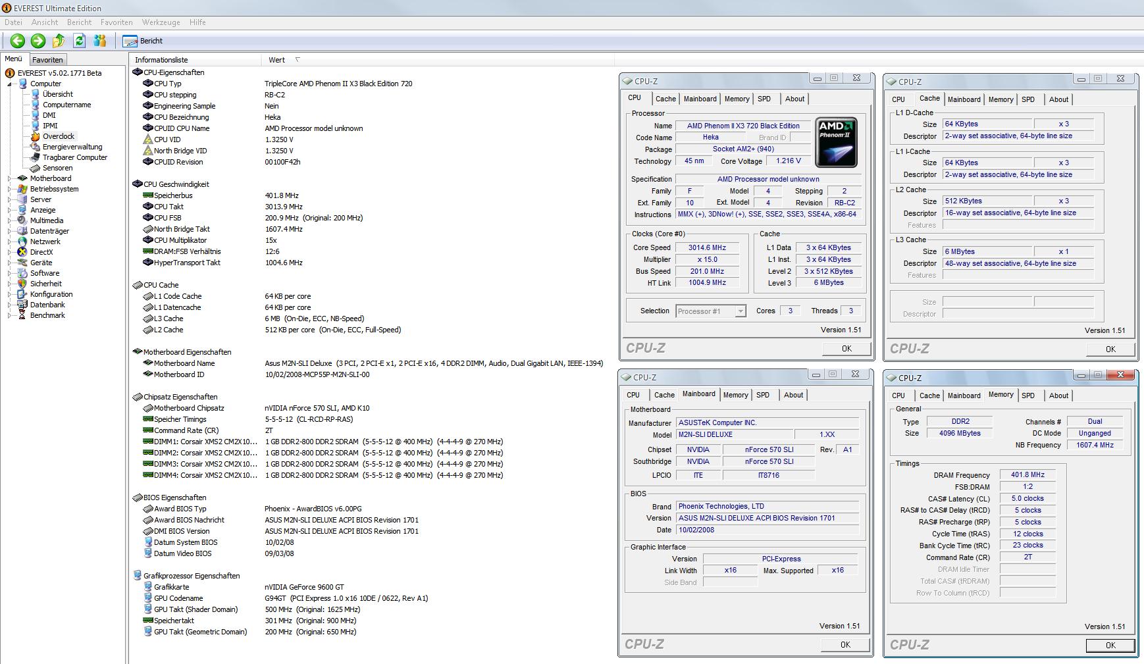1144x664 pixels.
Task: Open the Sensoren icon in the tree
Action: coord(36,168)
